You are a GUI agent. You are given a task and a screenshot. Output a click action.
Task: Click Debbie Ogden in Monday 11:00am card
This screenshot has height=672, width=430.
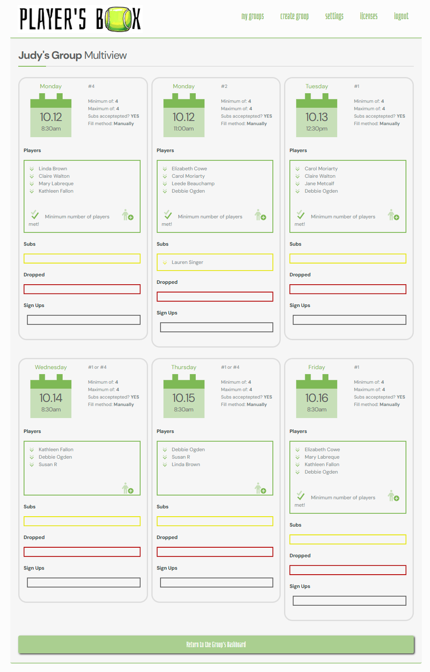pyautogui.click(x=188, y=191)
